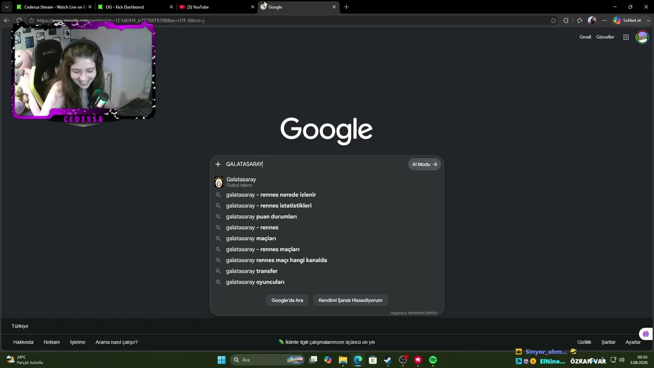The image size is (654, 368).
Task: Open Steam from the taskbar
Action: (388, 360)
